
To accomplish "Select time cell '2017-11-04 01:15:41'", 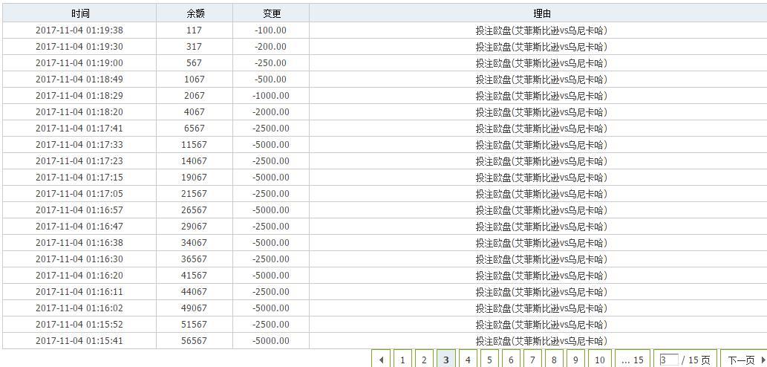I will (79, 340).
